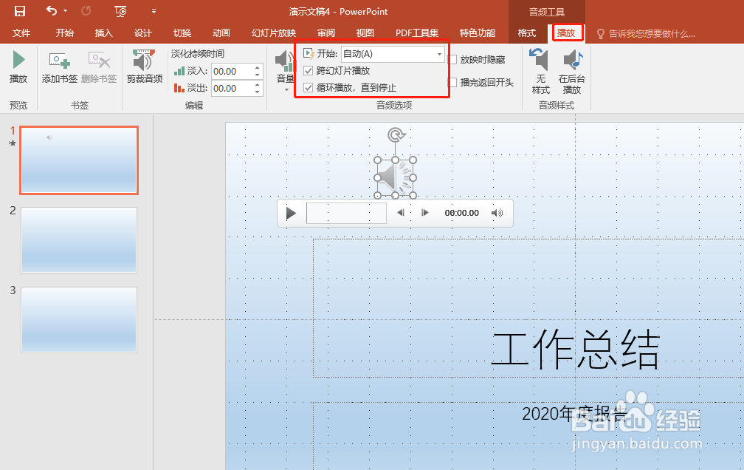Play the audio in the slide player bar

pyautogui.click(x=291, y=214)
